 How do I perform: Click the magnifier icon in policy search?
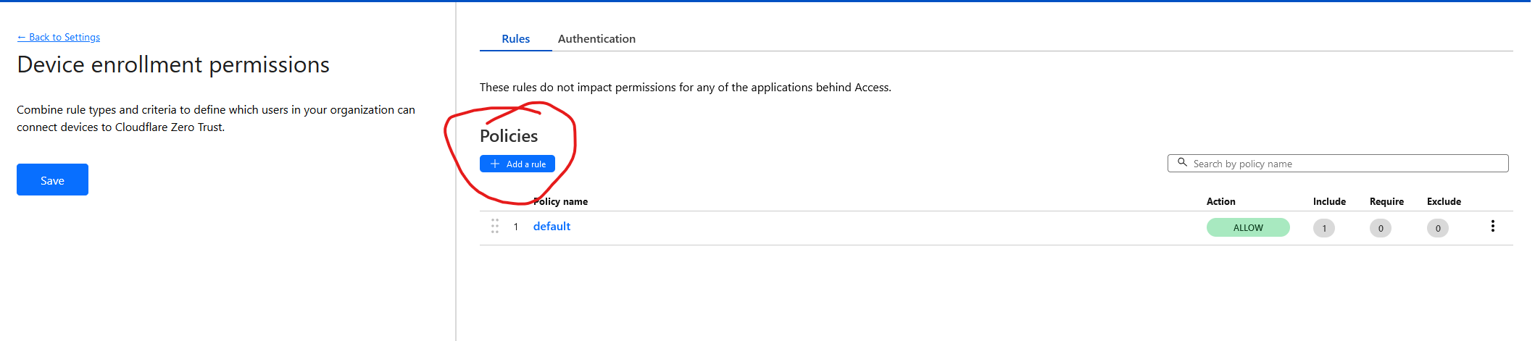[x=1182, y=163]
